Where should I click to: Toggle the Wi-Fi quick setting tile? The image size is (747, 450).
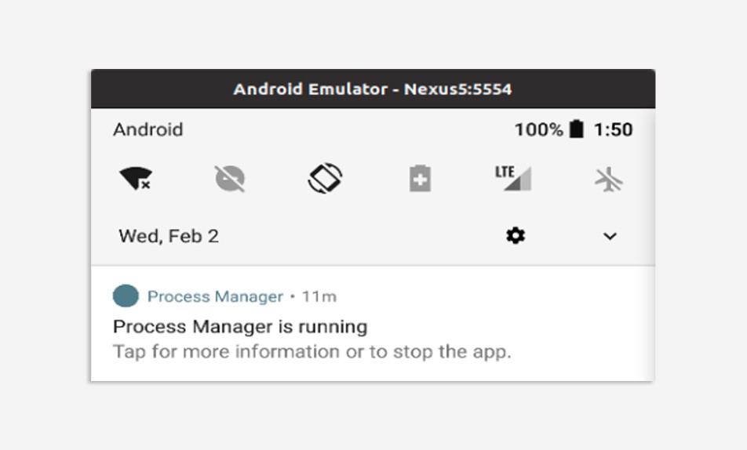pyautogui.click(x=136, y=179)
